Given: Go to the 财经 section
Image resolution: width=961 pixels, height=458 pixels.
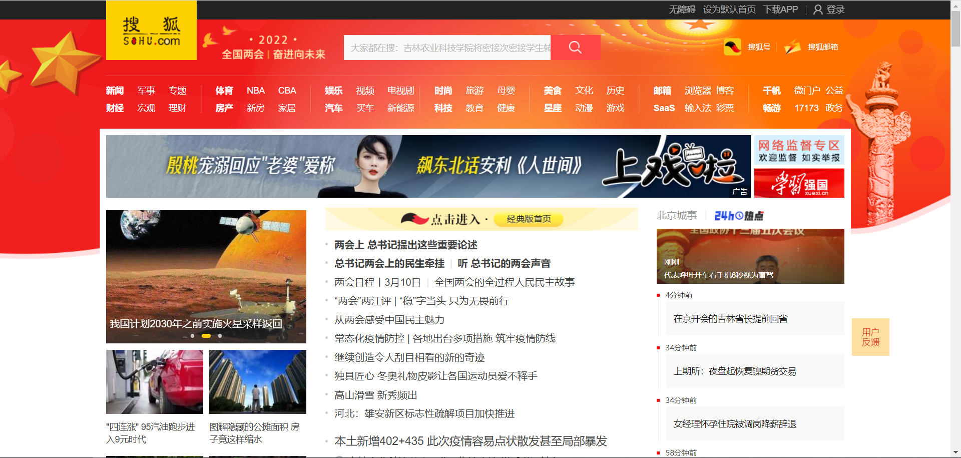Looking at the screenshot, I should (115, 108).
